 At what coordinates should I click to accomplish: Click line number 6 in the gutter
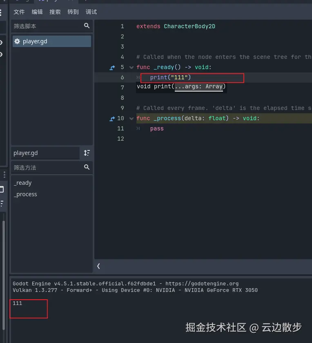point(123,77)
